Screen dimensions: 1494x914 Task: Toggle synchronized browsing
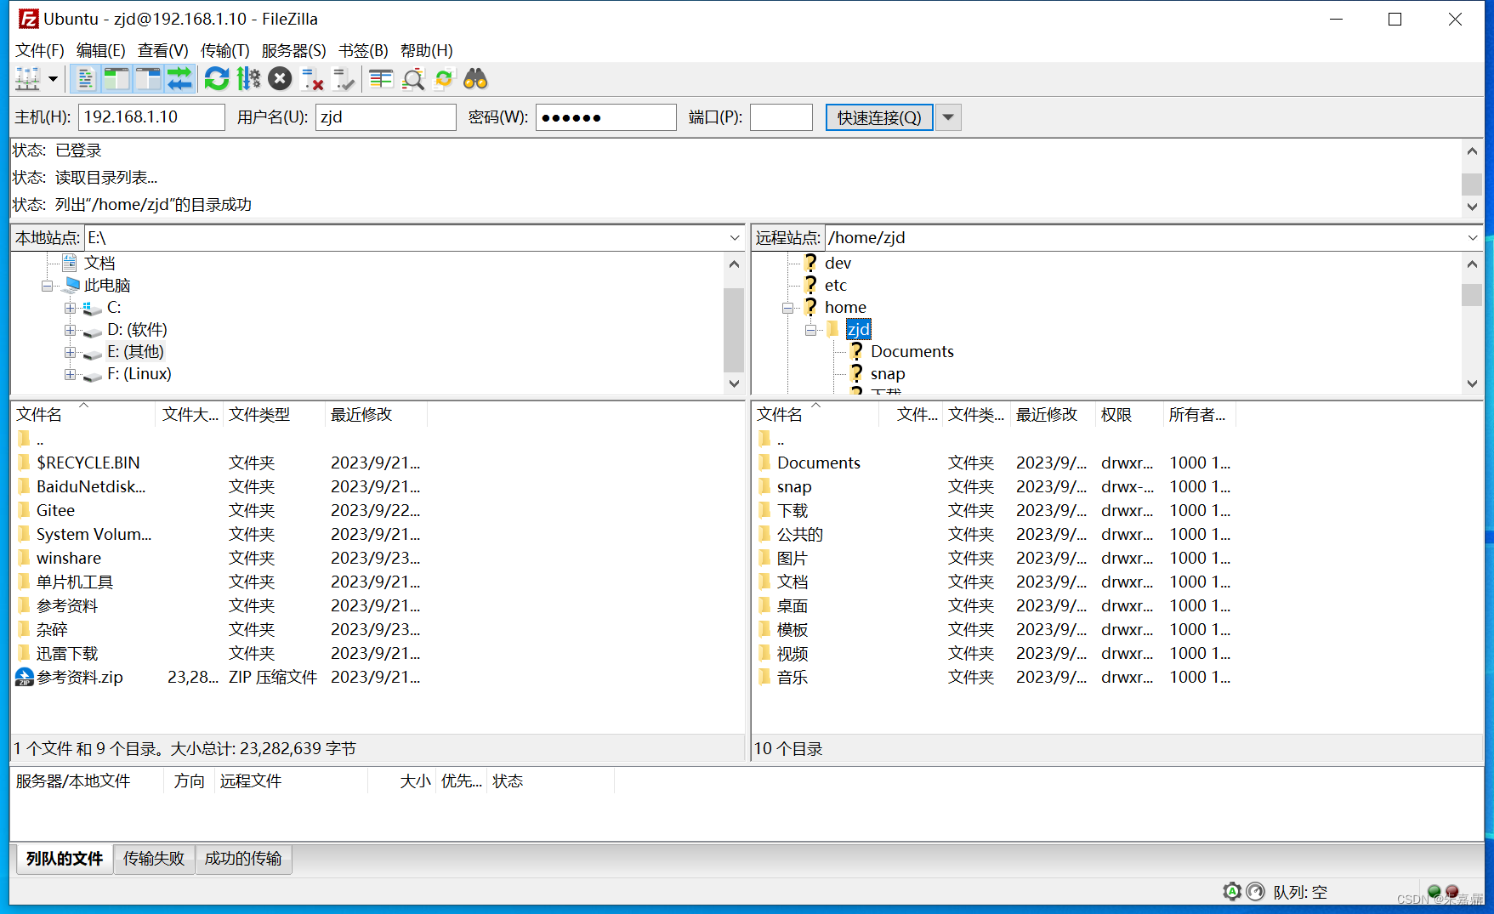[444, 79]
